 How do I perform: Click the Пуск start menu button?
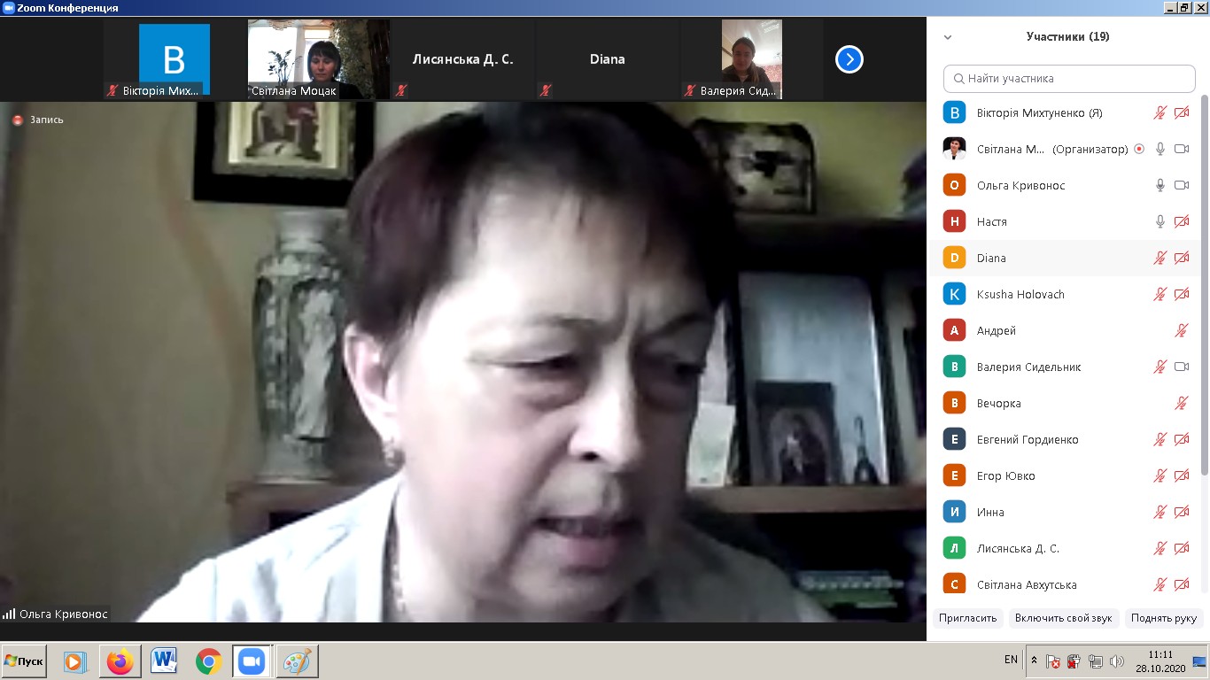(24, 661)
